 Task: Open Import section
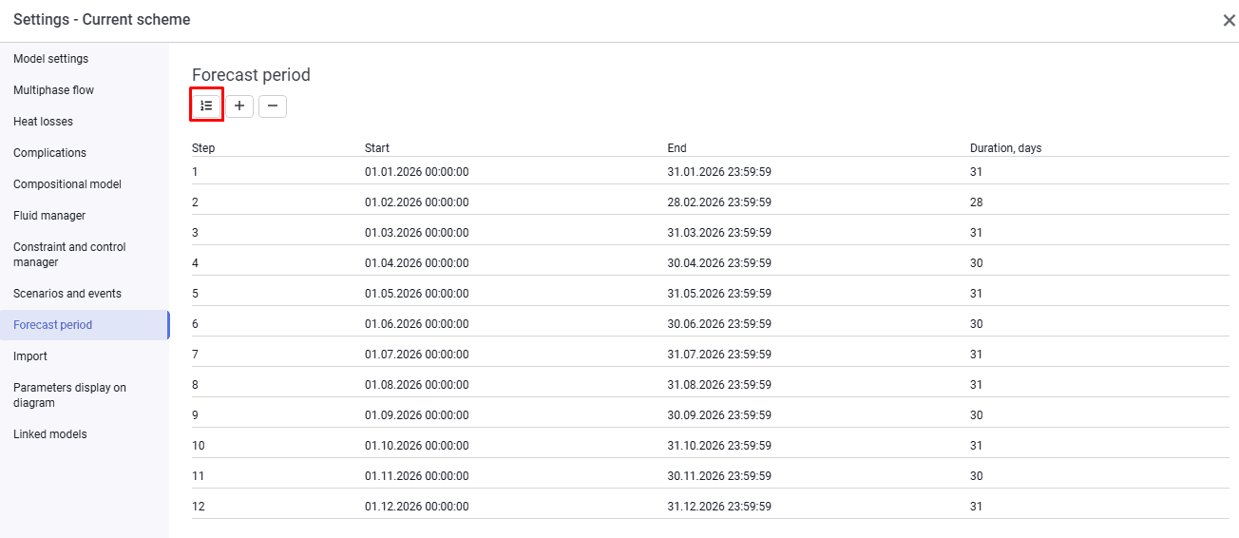pos(30,356)
